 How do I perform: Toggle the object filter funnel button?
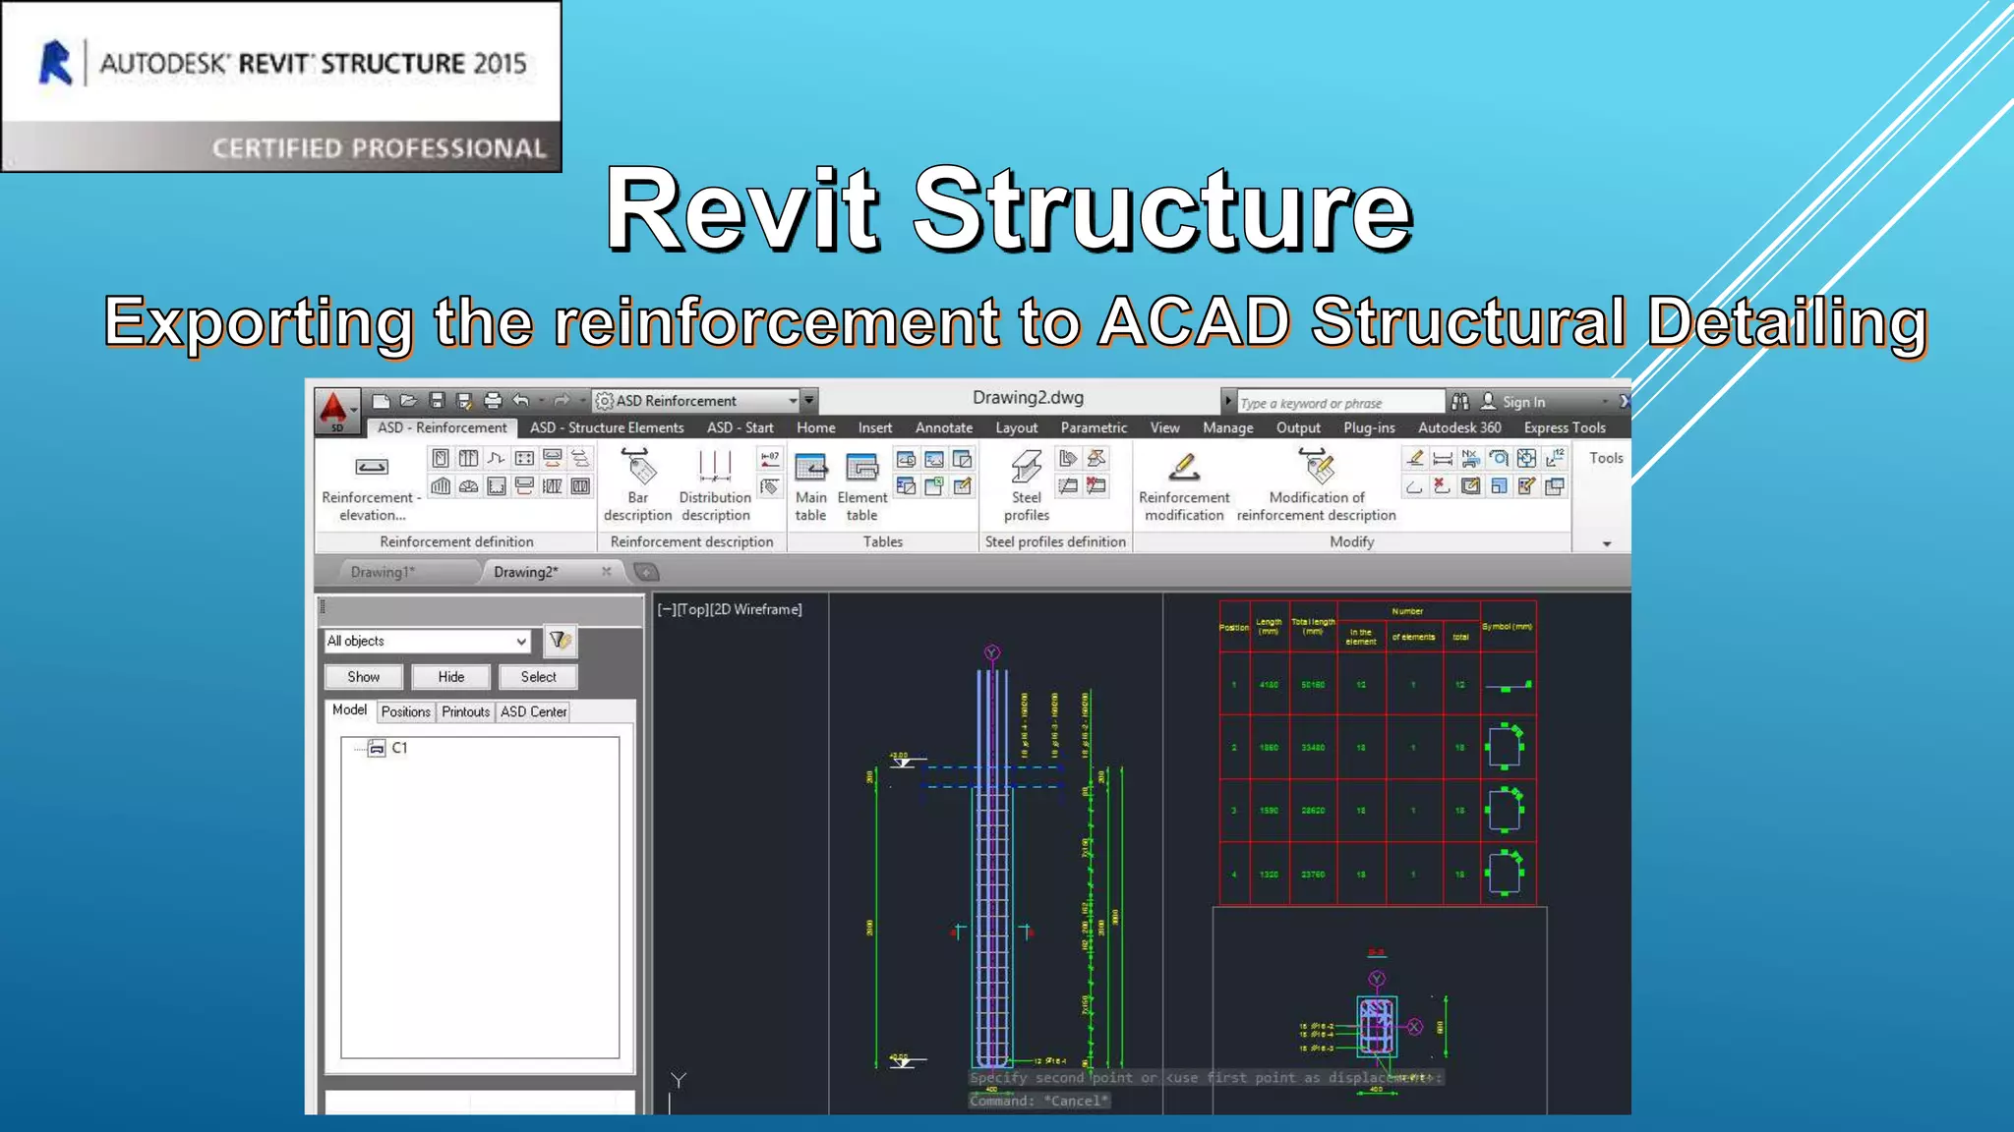[559, 641]
